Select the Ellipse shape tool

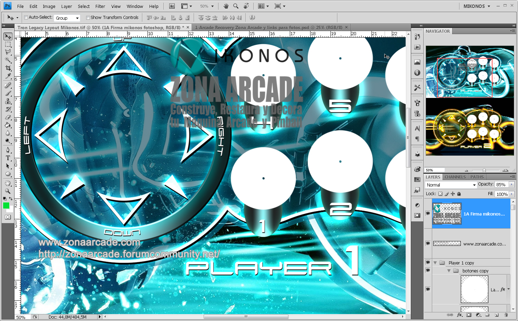click(x=8, y=174)
